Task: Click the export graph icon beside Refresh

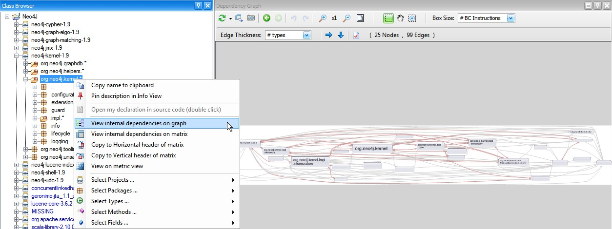Action: coord(239,18)
